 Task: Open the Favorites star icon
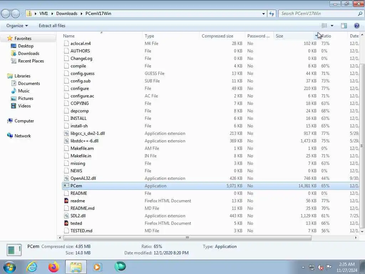click(x=10, y=38)
